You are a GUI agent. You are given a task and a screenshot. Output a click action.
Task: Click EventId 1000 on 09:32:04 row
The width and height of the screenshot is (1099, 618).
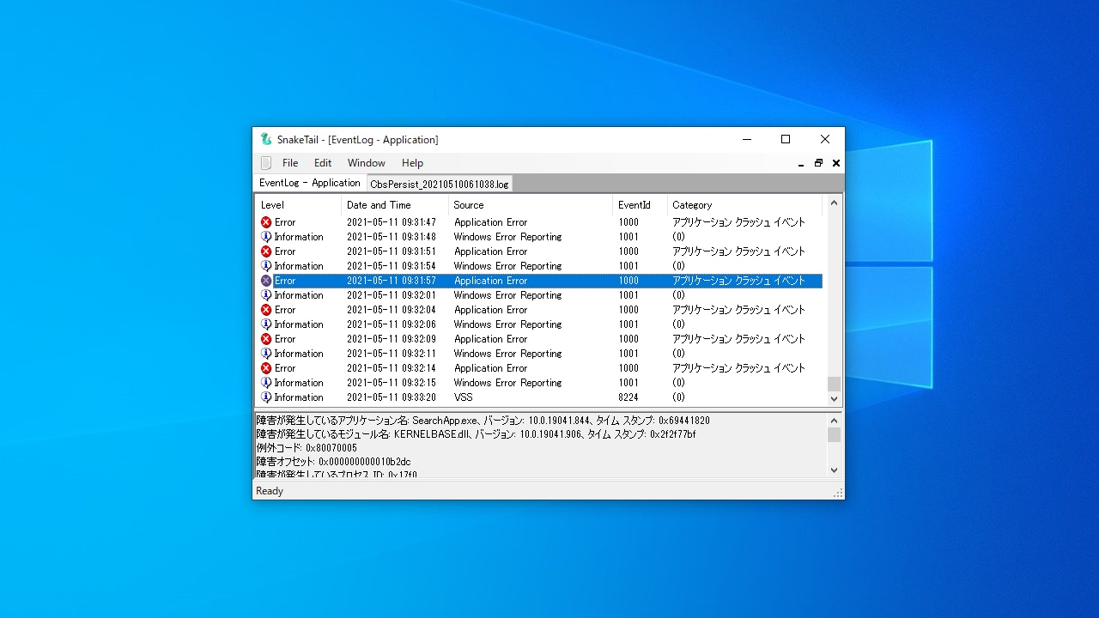pos(628,310)
